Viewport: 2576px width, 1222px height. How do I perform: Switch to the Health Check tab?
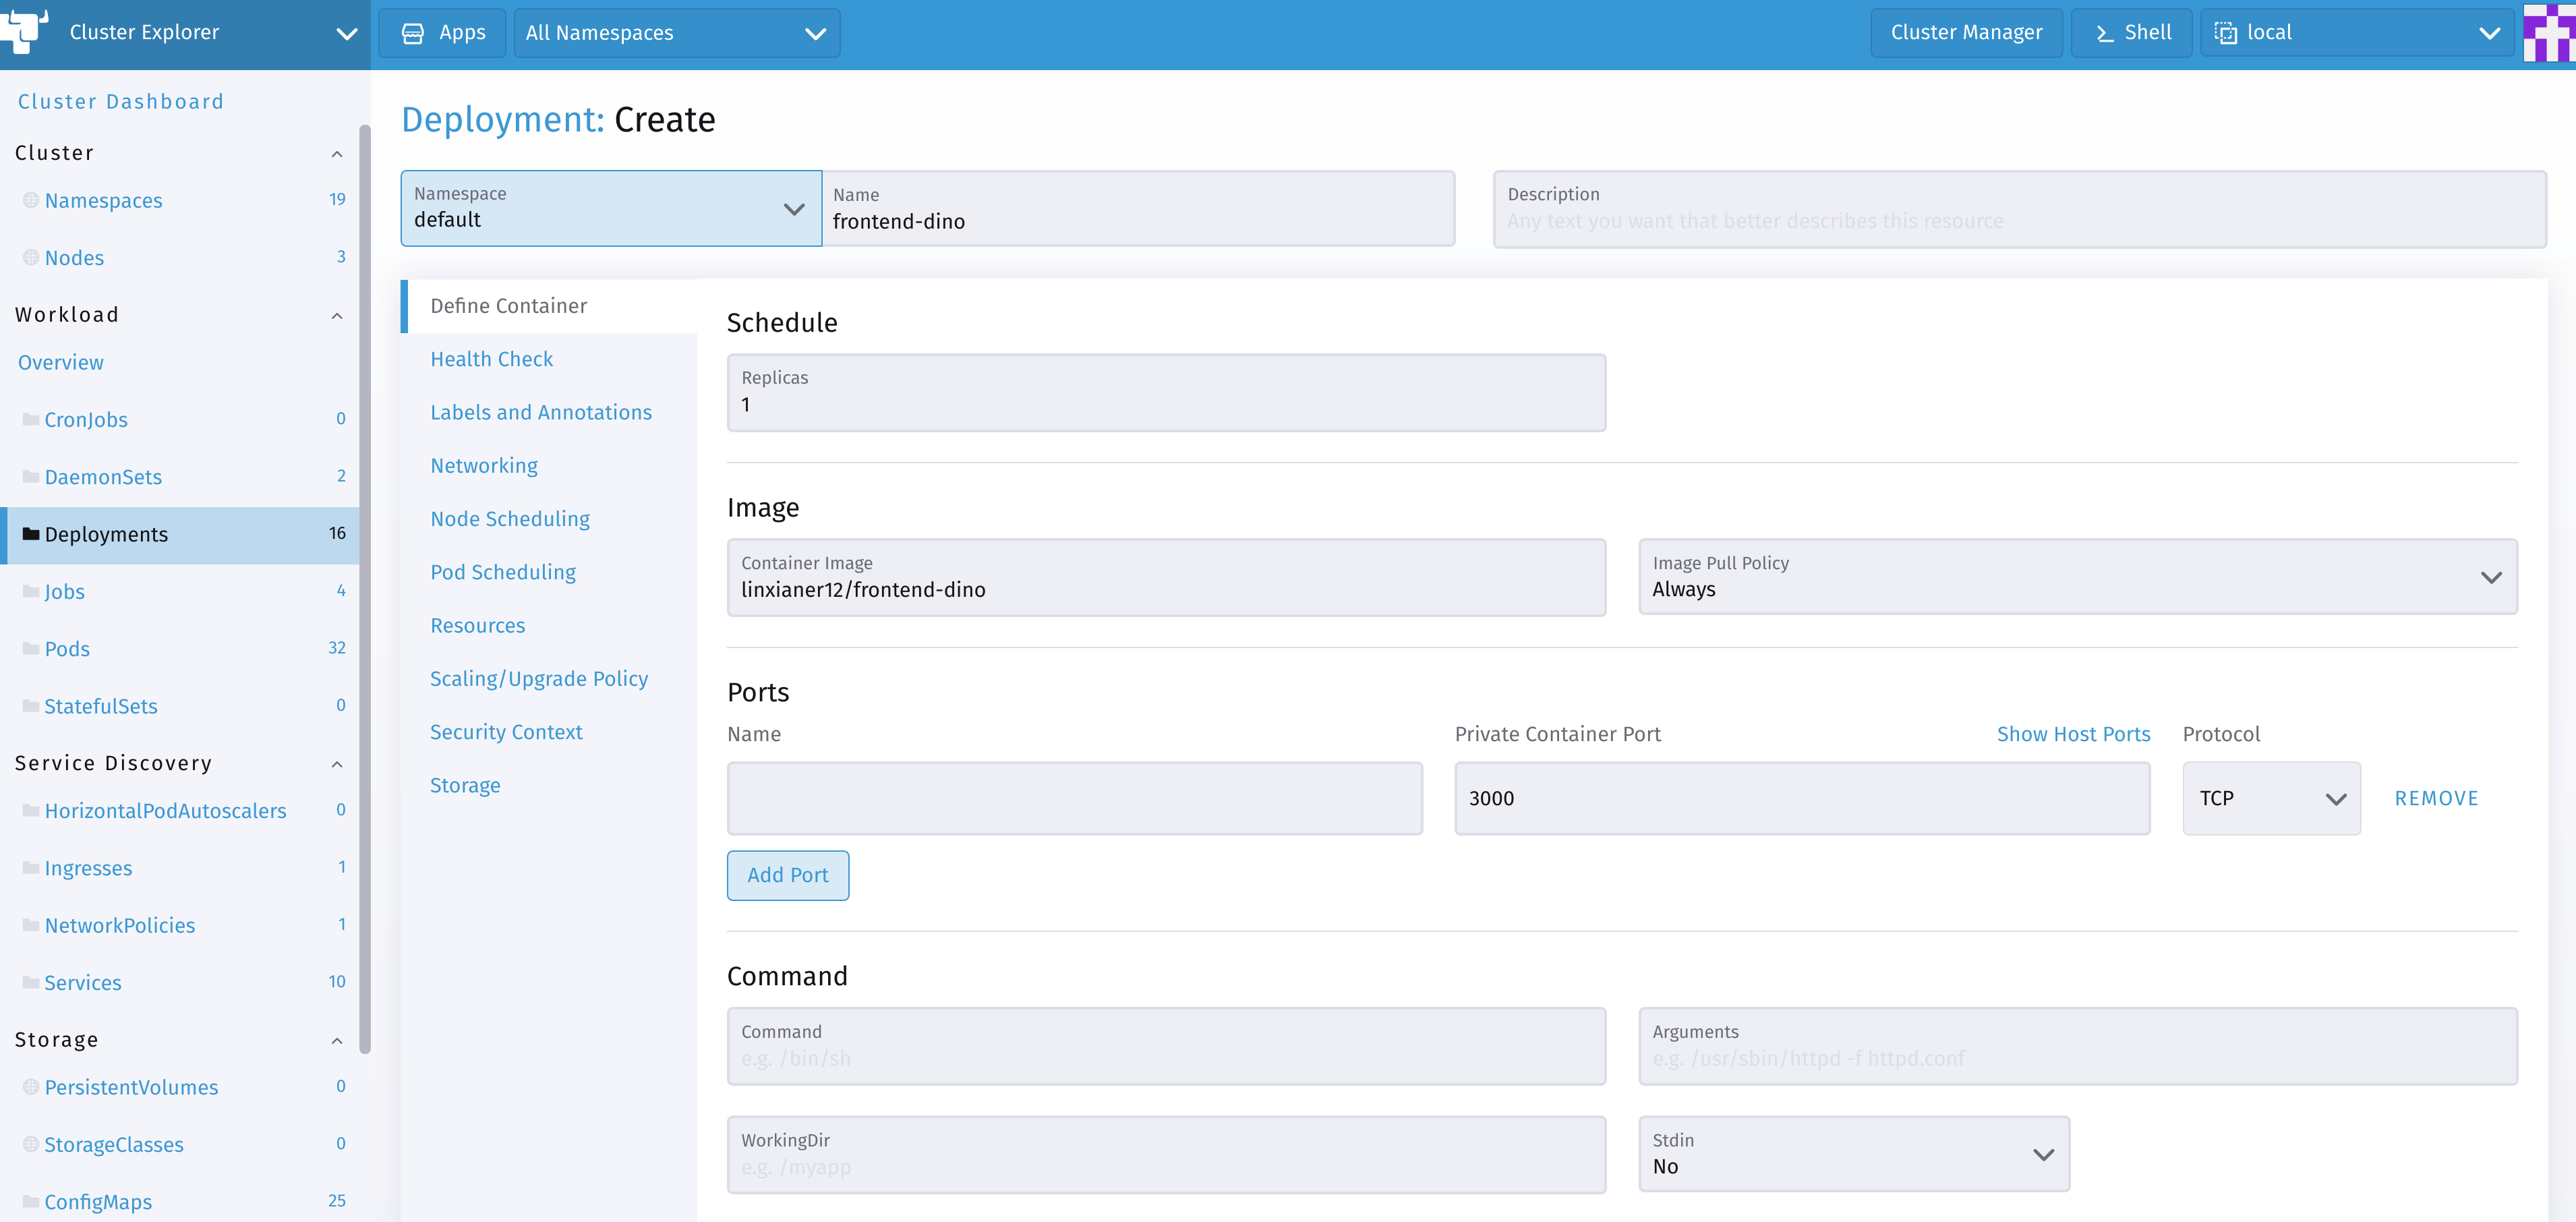tap(491, 359)
